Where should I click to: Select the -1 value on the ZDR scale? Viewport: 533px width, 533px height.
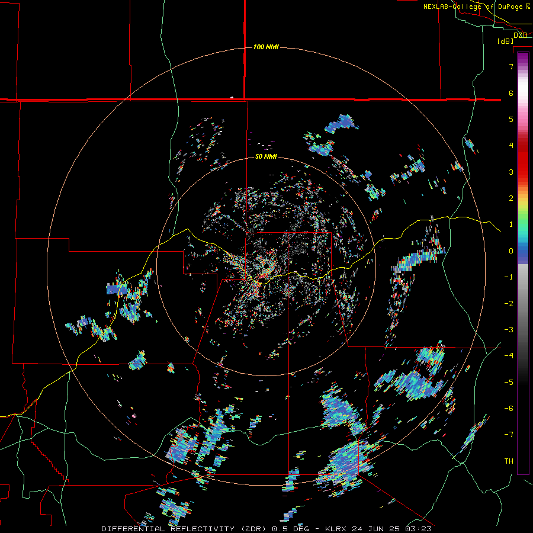click(509, 277)
